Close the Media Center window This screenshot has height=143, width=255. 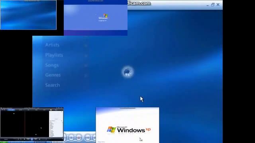[x=218, y=5]
